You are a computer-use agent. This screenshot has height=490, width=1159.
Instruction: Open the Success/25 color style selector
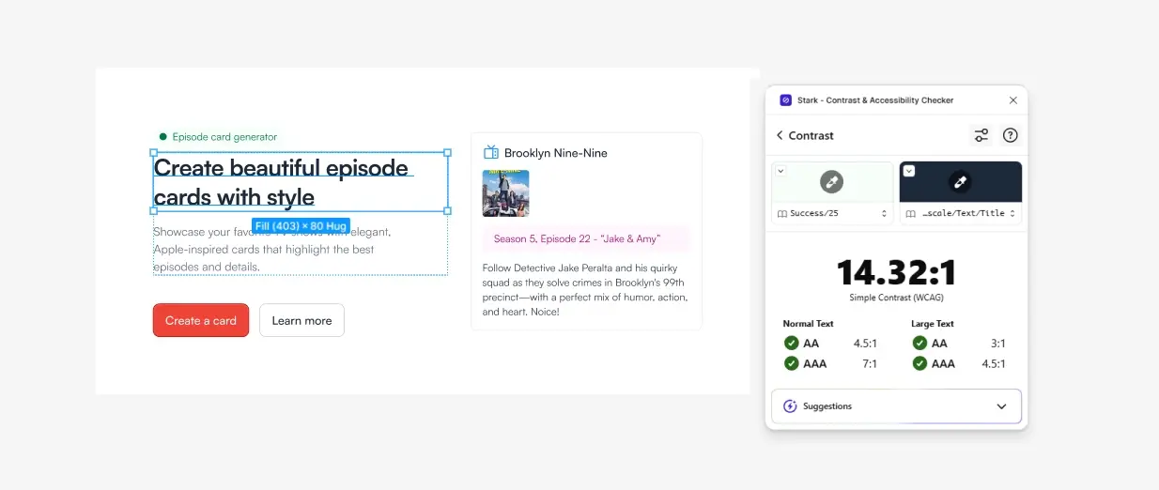pyautogui.click(x=832, y=214)
